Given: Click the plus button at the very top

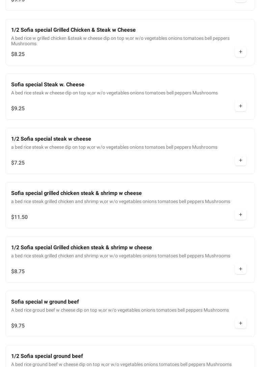Looking at the screenshot, I should tap(240, 1).
